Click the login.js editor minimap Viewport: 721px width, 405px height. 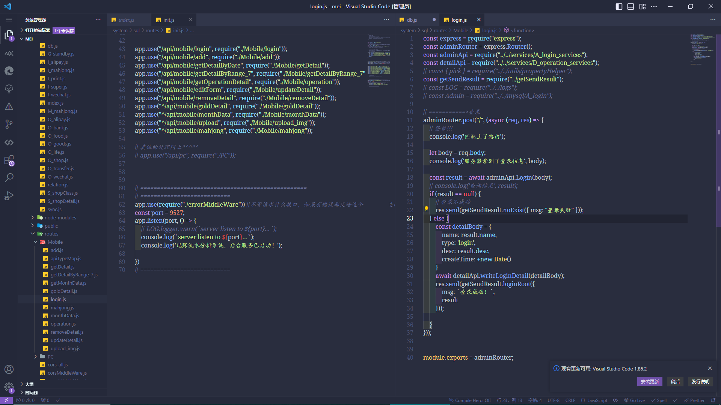click(702, 49)
